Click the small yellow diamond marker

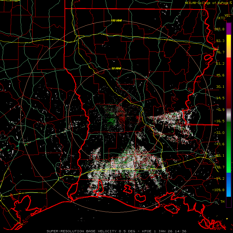tap(227, 219)
